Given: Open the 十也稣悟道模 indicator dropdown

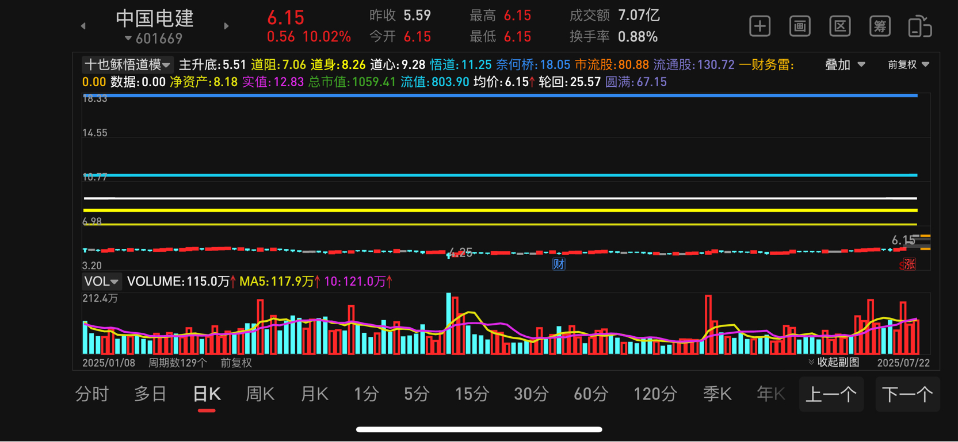Looking at the screenshot, I should coord(127,64).
